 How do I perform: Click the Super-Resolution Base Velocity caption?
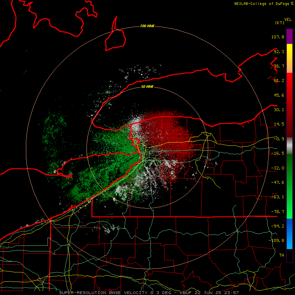coord(149,293)
